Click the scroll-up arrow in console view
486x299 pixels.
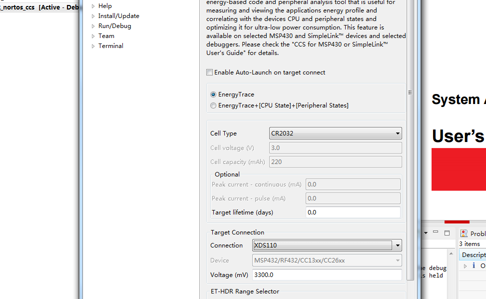click(x=451, y=253)
